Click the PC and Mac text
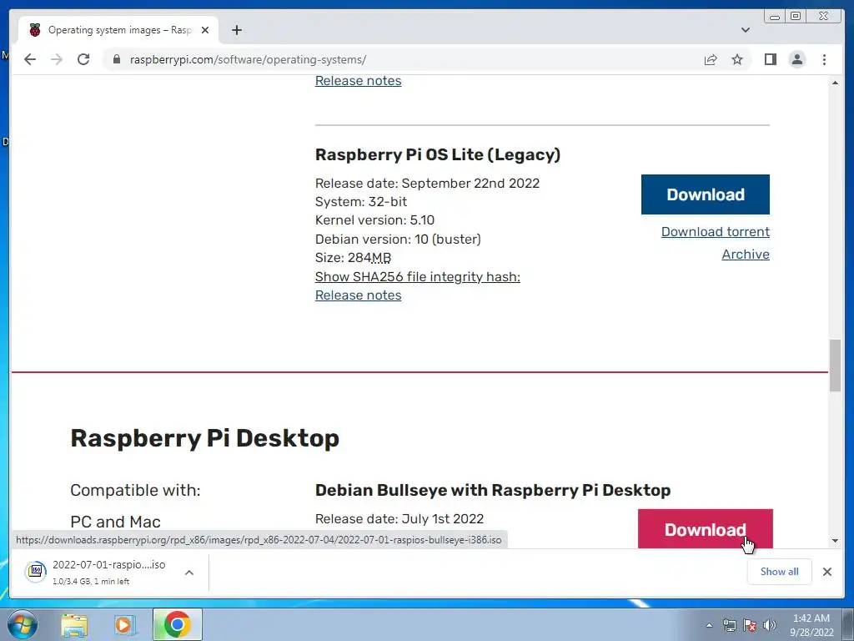This screenshot has height=641, width=854. [x=115, y=522]
